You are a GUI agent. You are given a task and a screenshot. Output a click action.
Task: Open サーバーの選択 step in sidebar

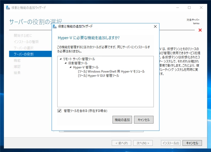[23, 48]
